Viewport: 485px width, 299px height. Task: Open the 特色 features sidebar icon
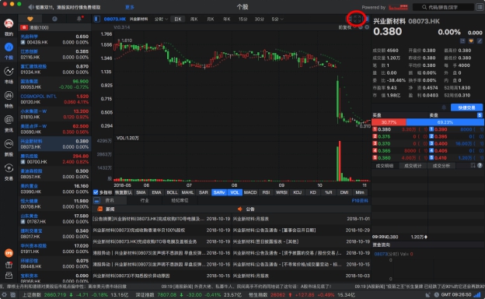point(9,96)
